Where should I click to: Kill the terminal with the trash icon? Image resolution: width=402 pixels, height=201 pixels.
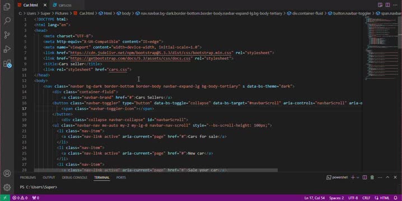tap(372, 177)
